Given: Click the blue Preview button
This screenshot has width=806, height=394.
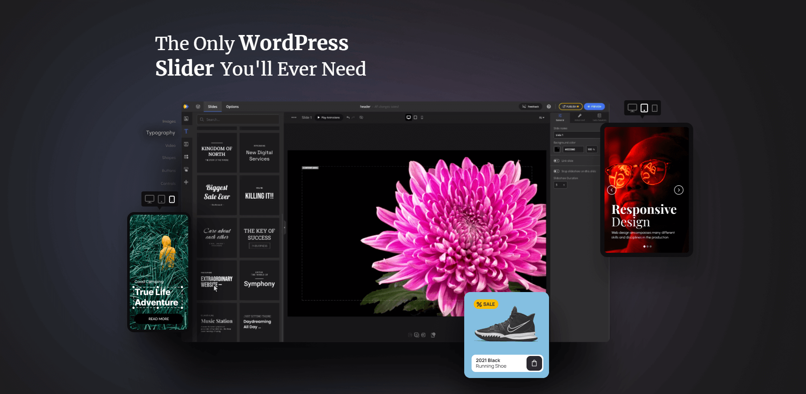Looking at the screenshot, I should pos(594,107).
